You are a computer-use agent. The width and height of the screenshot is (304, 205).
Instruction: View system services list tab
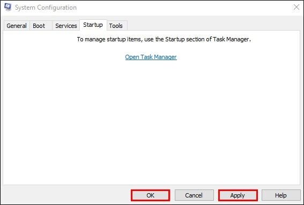(66, 26)
